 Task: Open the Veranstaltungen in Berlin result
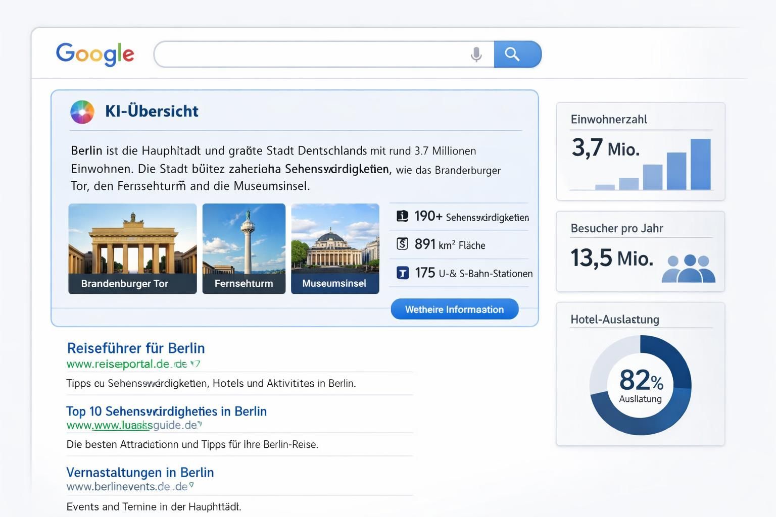[x=140, y=473]
